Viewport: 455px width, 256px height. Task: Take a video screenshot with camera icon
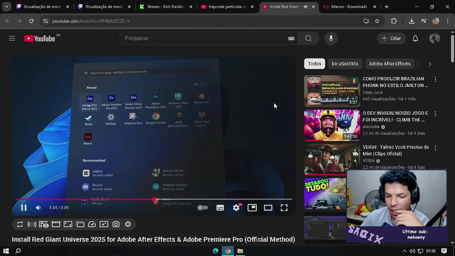116,224
